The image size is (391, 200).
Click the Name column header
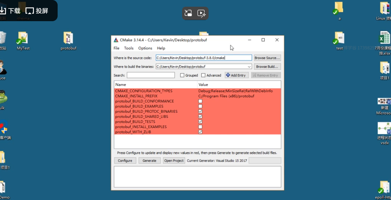(156, 85)
